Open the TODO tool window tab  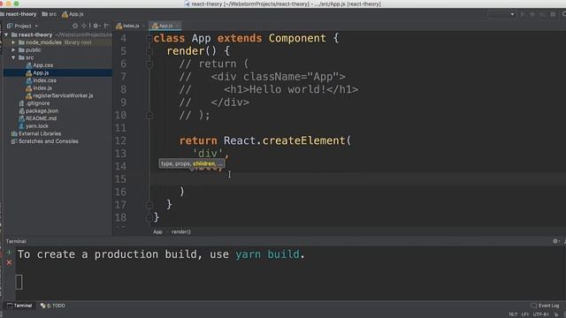coord(53,306)
